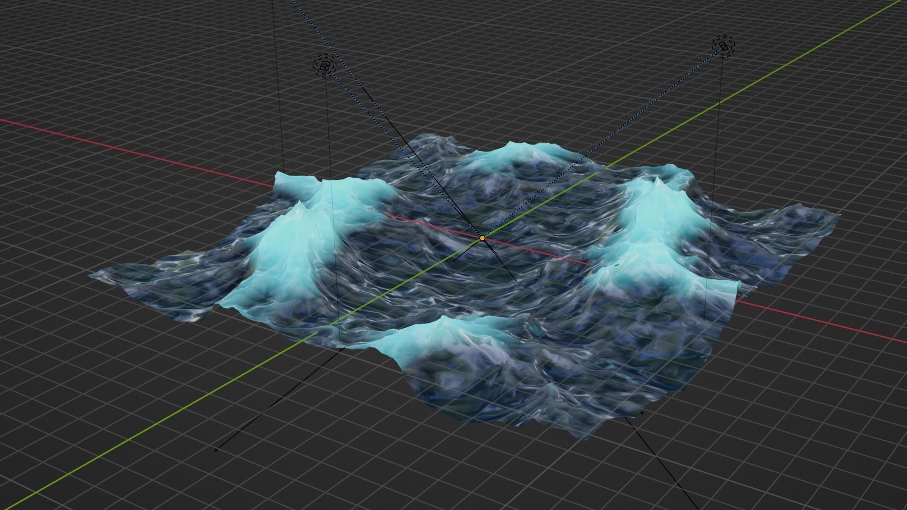
Task: Click the orange origin point at scene center
Action: [482, 238]
